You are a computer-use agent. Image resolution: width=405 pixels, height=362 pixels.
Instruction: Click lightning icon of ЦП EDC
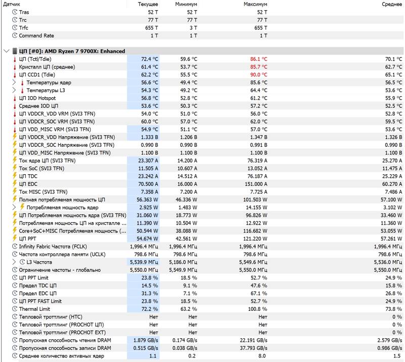coord(15,183)
